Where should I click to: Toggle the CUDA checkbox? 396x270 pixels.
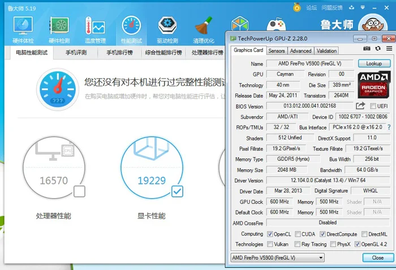(298, 234)
